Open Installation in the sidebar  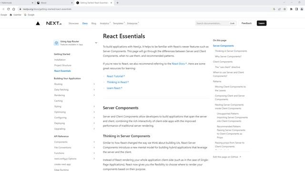(x=60, y=60)
